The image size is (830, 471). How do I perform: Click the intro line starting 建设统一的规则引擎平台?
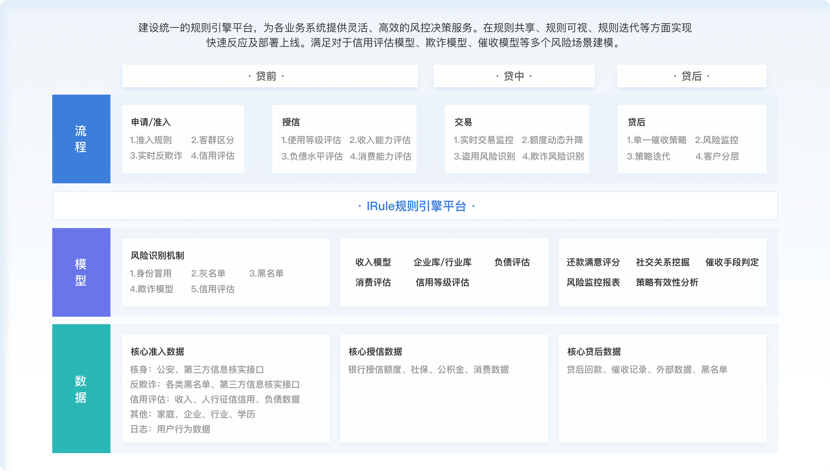pos(415,28)
